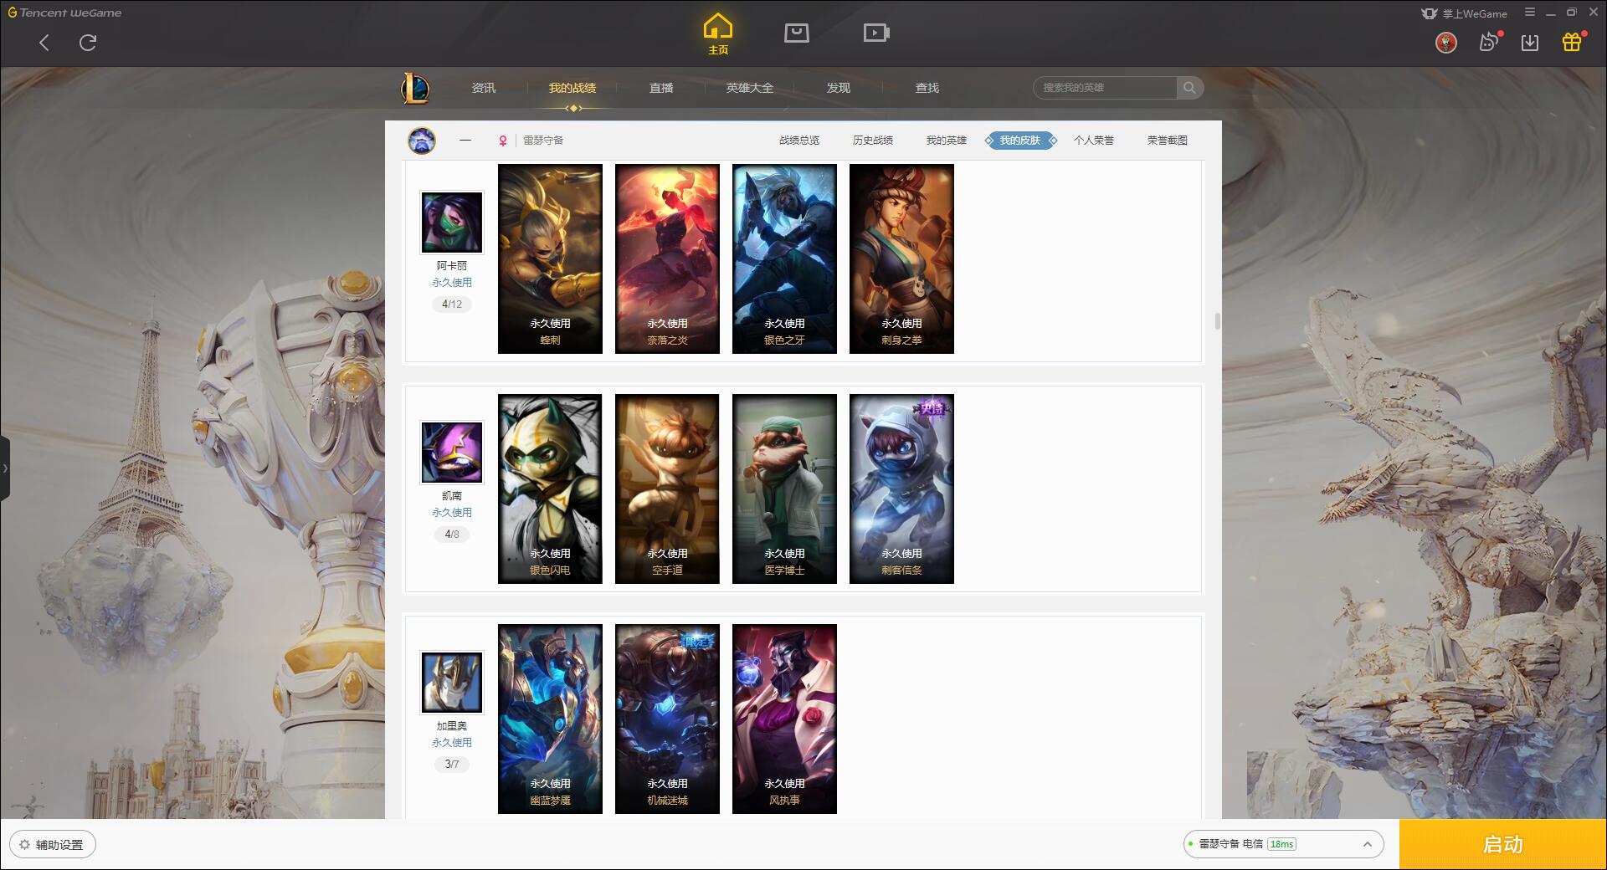Open the gift box icon
Image resolution: width=1607 pixels, height=870 pixels.
coord(1572,42)
